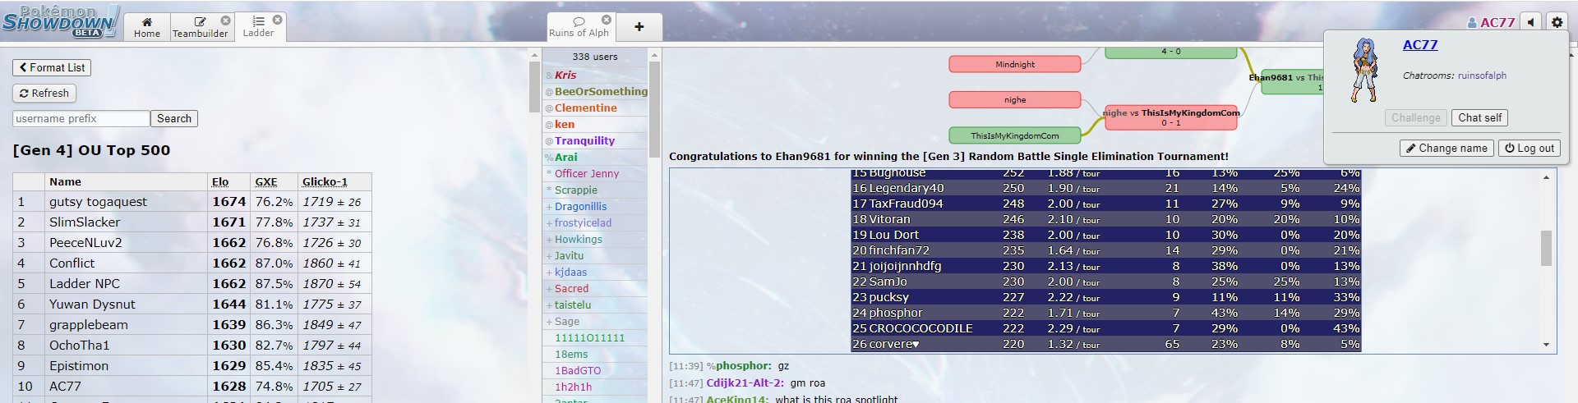Click the username prefix input field
The width and height of the screenshot is (1578, 403).
click(x=81, y=119)
